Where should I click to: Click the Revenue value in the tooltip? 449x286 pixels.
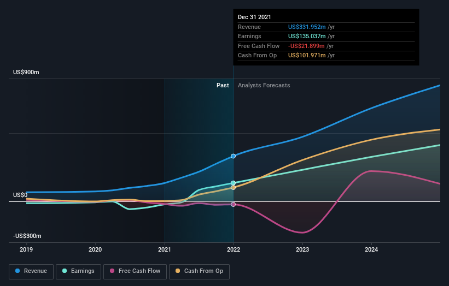click(x=307, y=27)
